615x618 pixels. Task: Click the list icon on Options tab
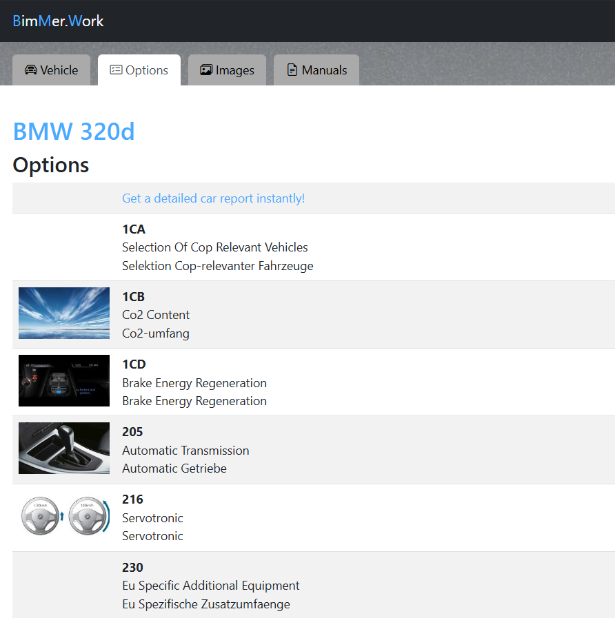tap(116, 70)
